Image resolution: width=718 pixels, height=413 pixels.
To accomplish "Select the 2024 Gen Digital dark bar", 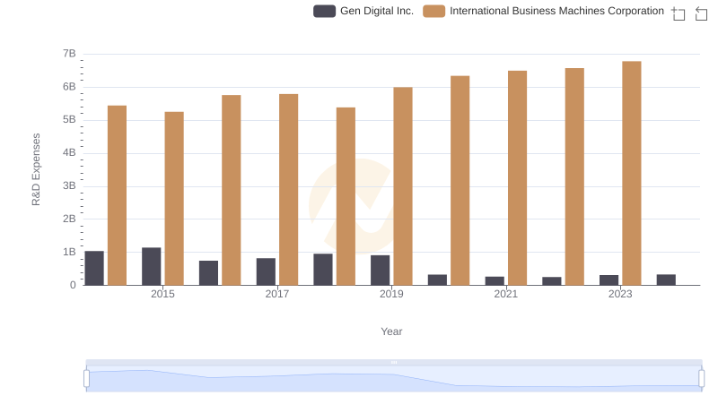I will point(666,280).
